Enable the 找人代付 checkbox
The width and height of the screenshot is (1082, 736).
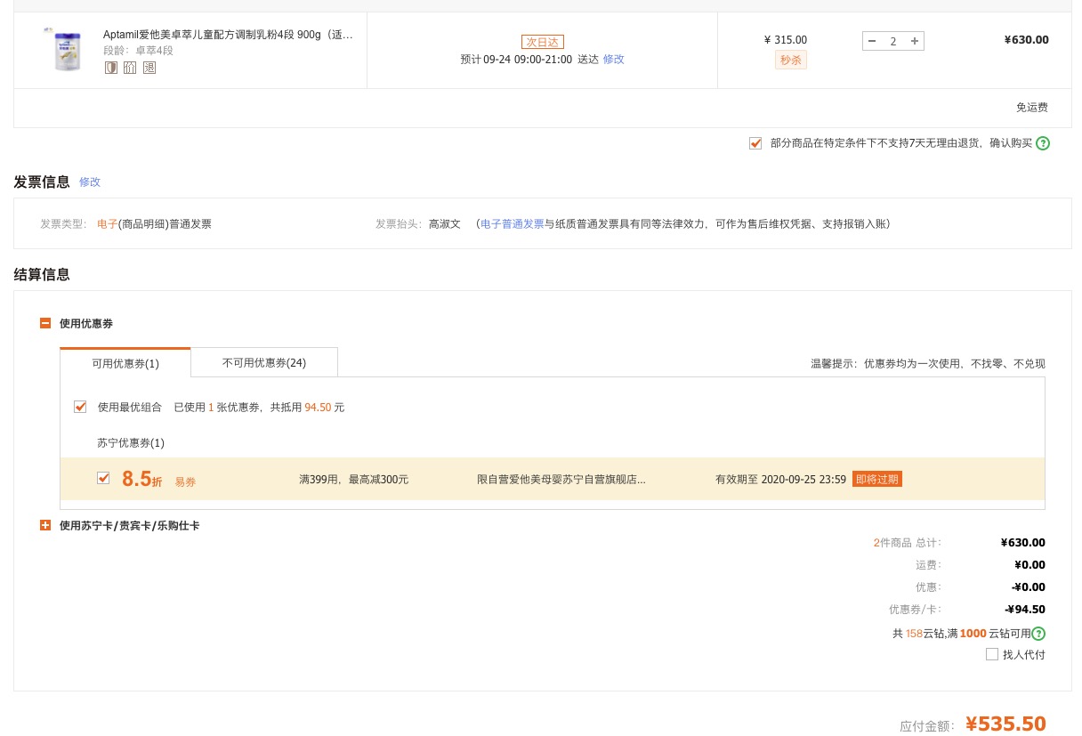point(992,654)
